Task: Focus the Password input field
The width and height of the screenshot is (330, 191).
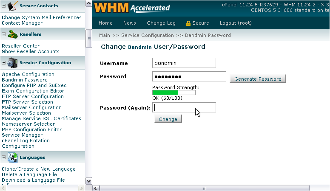Action: [x=189, y=76]
